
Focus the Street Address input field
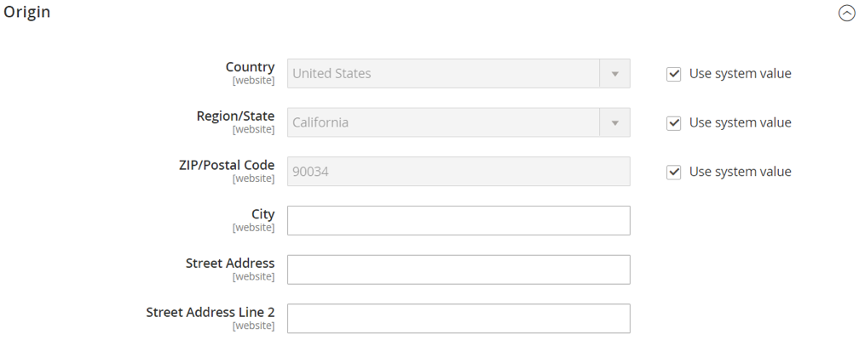(458, 269)
